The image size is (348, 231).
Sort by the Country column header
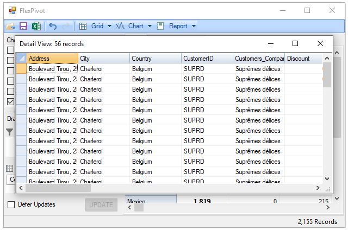click(156, 59)
